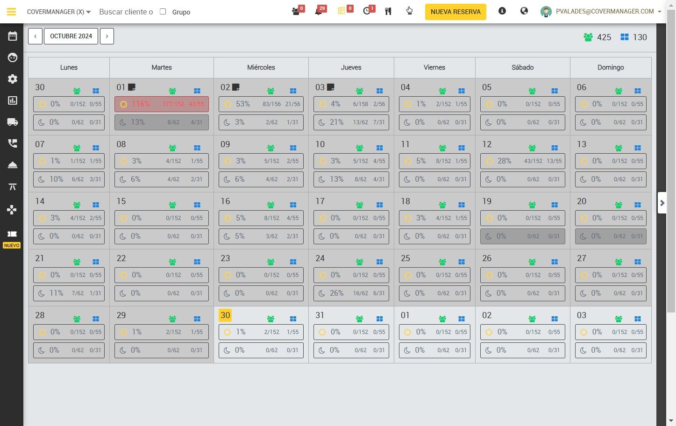Expand the COVERMANAGER (X) restaurant dropdown
This screenshot has height=426, width=676.
(59, 12)
